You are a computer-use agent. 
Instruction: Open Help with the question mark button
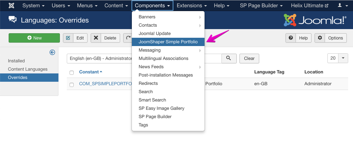(298, 38)
